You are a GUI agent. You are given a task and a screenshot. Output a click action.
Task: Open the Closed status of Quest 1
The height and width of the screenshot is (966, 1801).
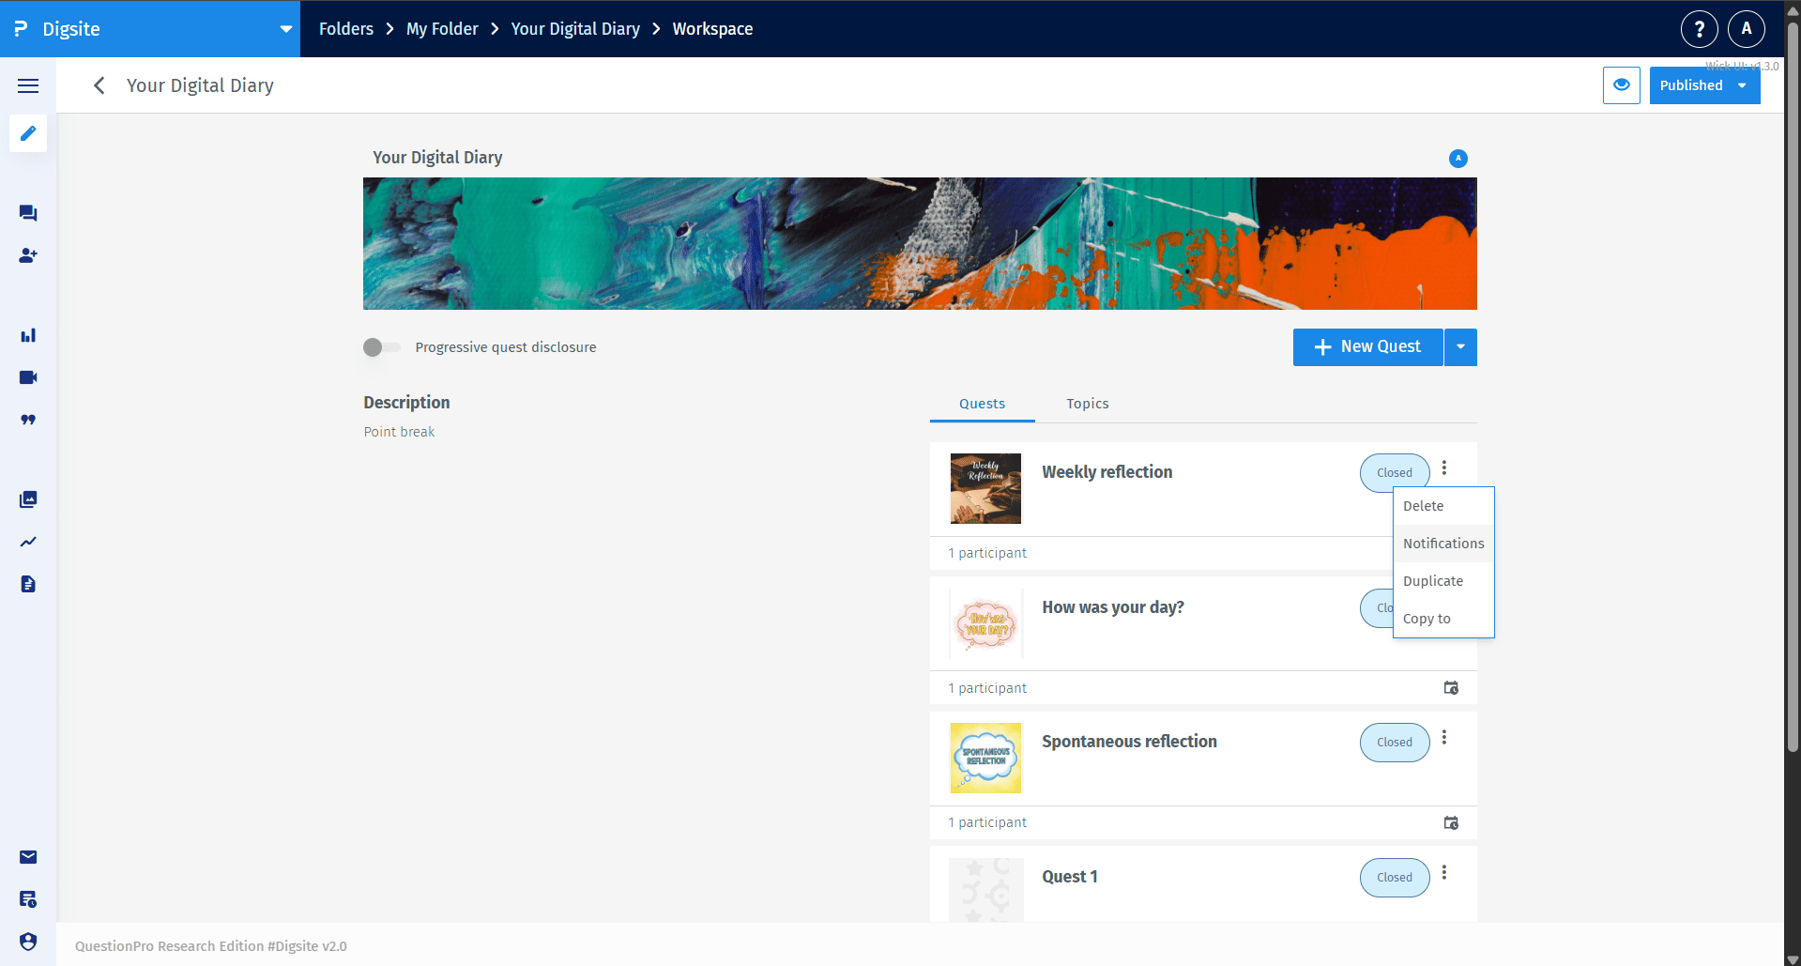point(1395,878)
